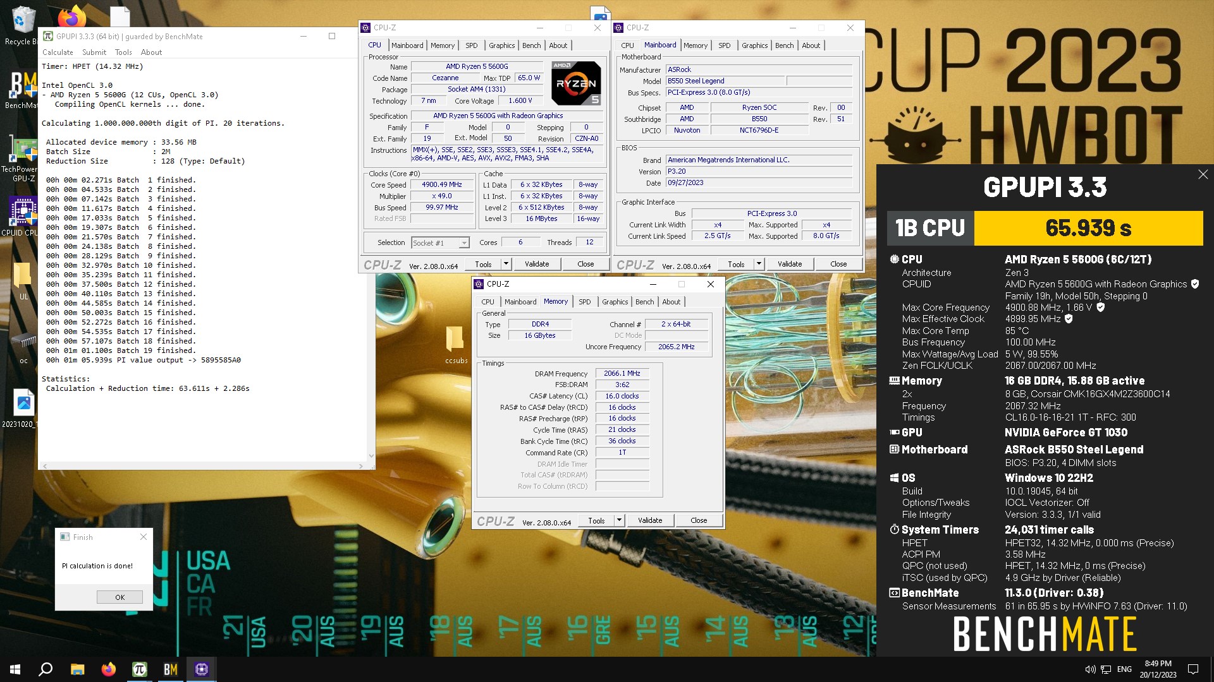This screenshot has width=1214, height=682.
Task: Click ENG language indicator in taskbar
Action: click(1124, 669)
